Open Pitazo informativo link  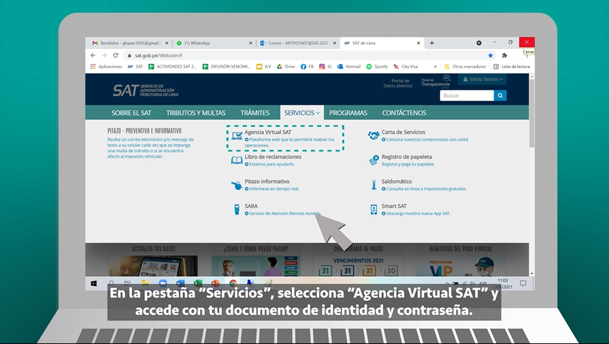click(267, 182)
